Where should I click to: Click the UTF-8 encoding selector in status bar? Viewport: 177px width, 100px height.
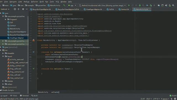(x=156, y=99)
